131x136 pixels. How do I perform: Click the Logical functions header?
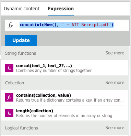[x=22, y=128]
